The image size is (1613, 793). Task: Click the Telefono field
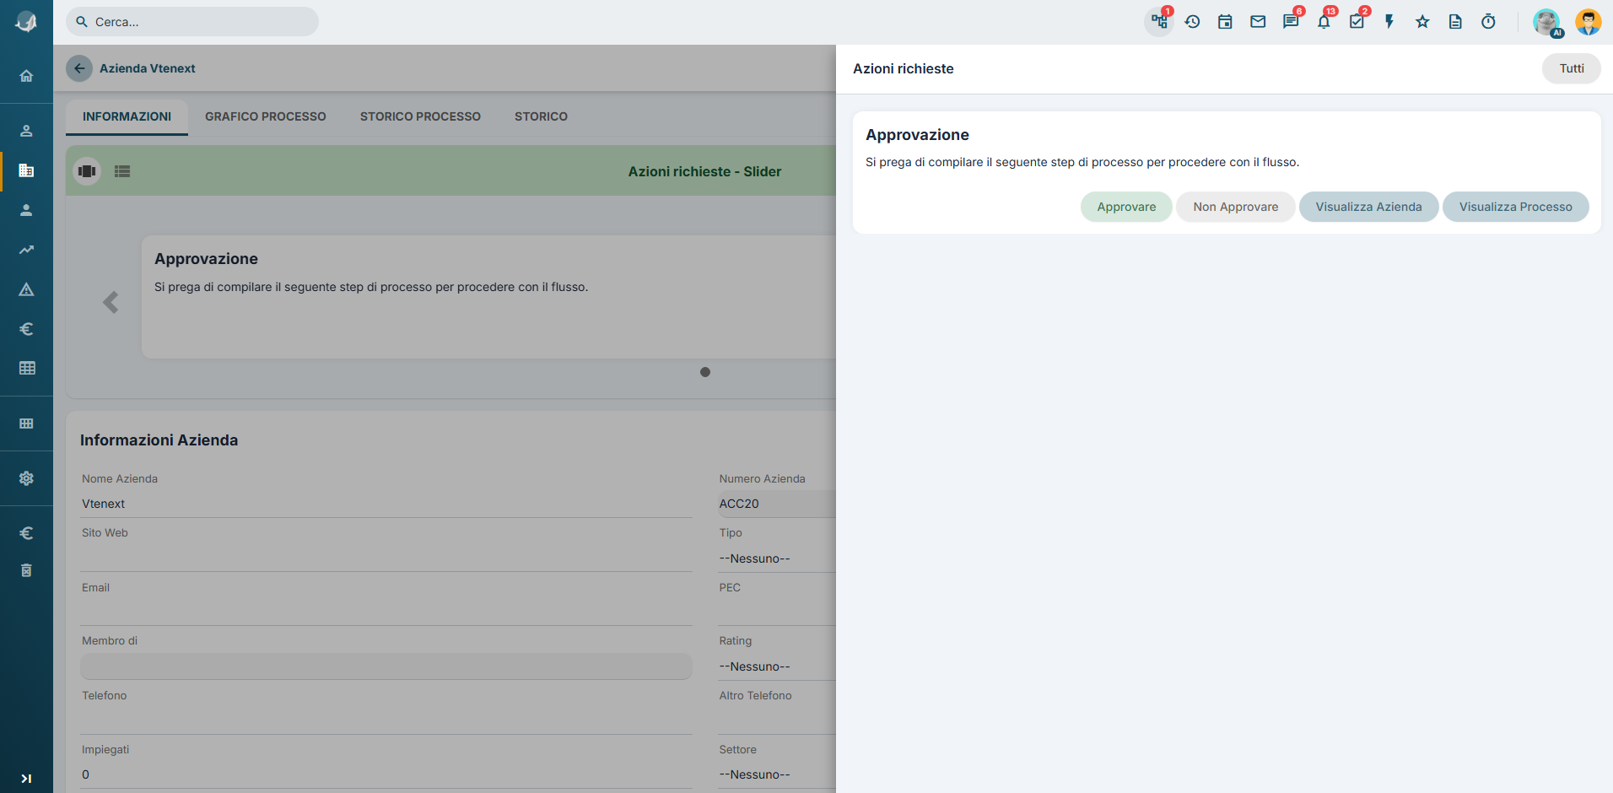pos(386,720)
